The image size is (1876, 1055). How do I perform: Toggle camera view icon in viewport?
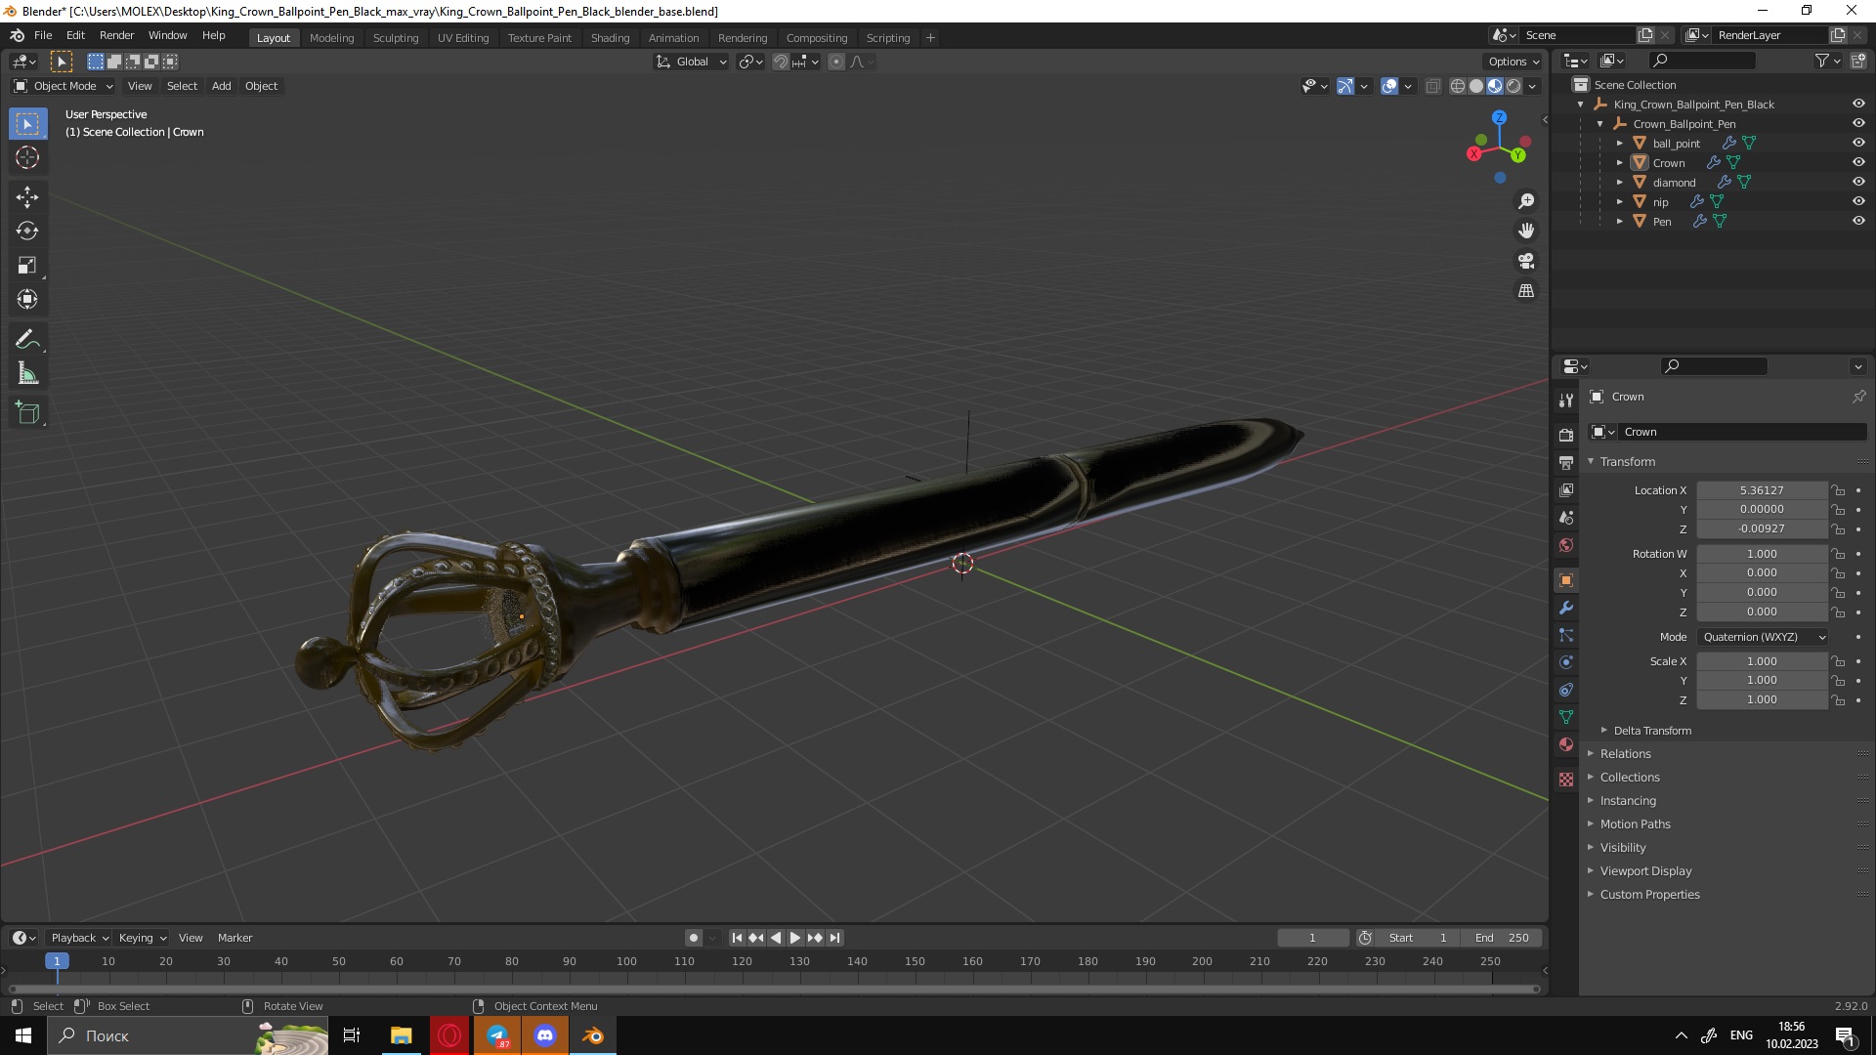[1526, 261]
